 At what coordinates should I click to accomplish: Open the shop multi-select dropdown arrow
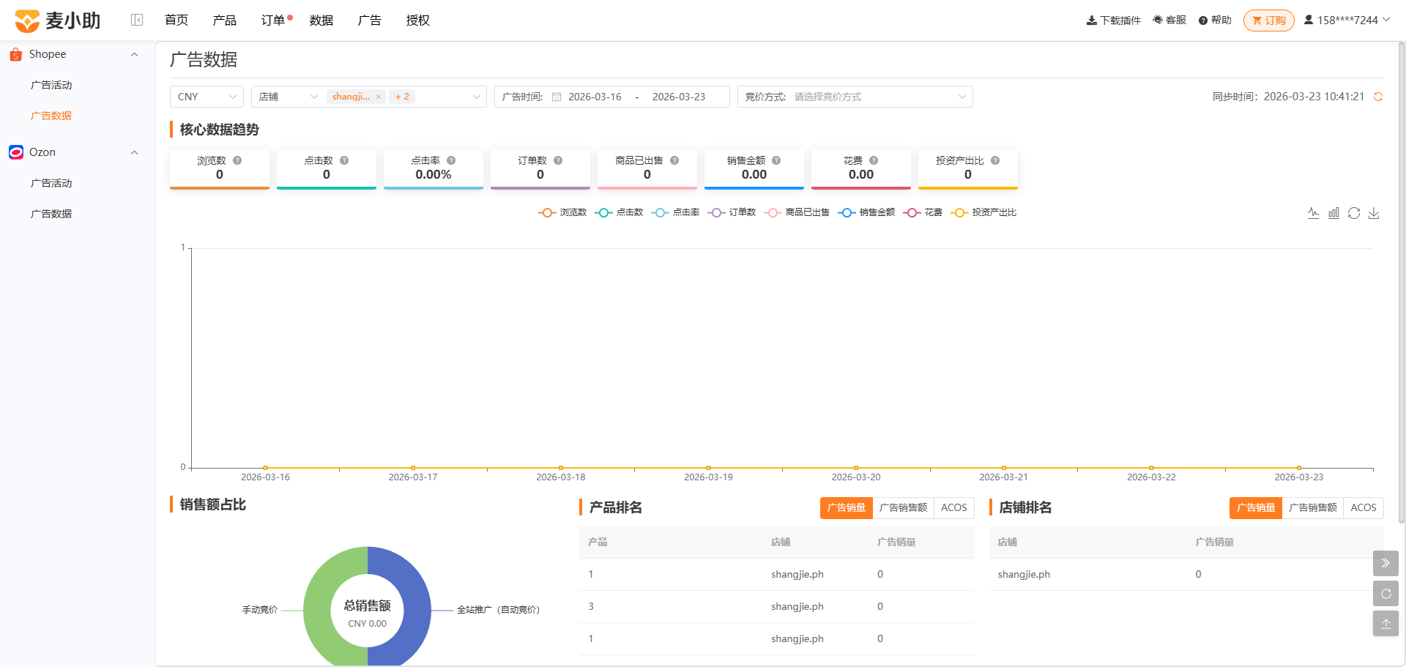(x=476, y=97)
